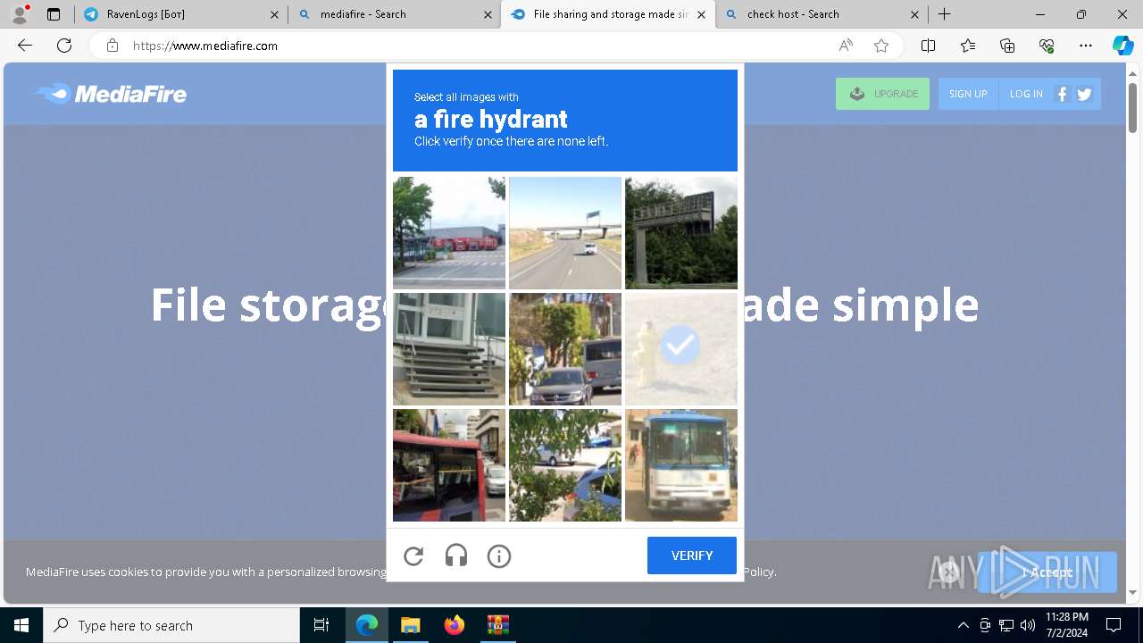
Task: Open File Explorer from the taskbar
Action: coord(410,625)
